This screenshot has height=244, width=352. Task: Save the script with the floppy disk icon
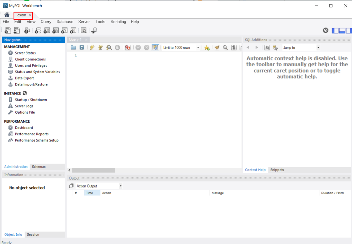(82, 48)
